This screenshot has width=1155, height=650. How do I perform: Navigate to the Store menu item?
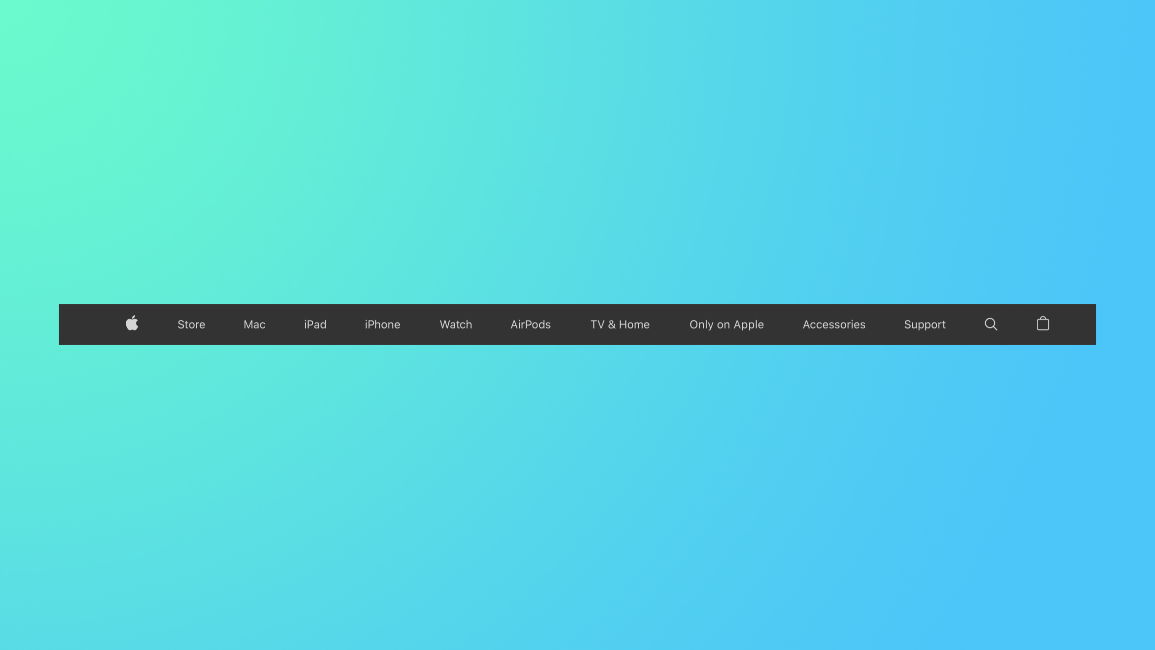pos(191,324)
